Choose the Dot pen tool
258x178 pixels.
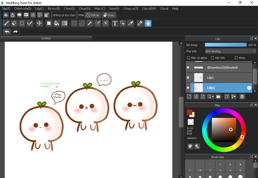30,23
